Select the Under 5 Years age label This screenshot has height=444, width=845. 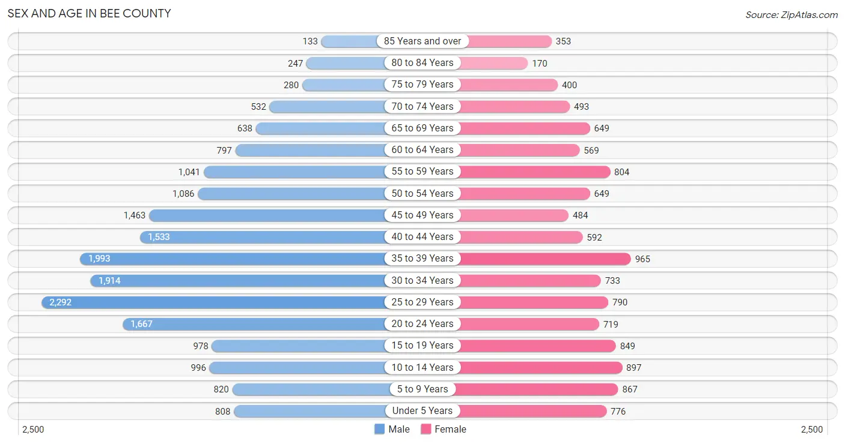coord(422,411)
